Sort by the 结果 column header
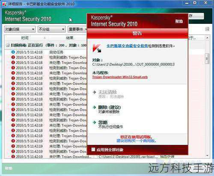Viewport: 214px width, 176px height. [x=70, y=38]
